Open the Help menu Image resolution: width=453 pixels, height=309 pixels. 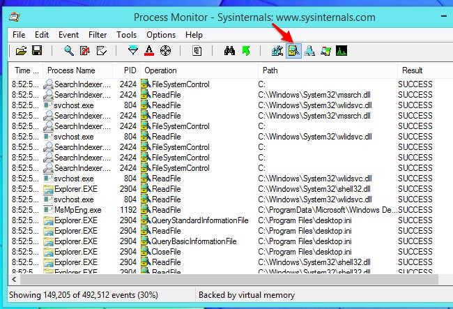pos(194,35)
